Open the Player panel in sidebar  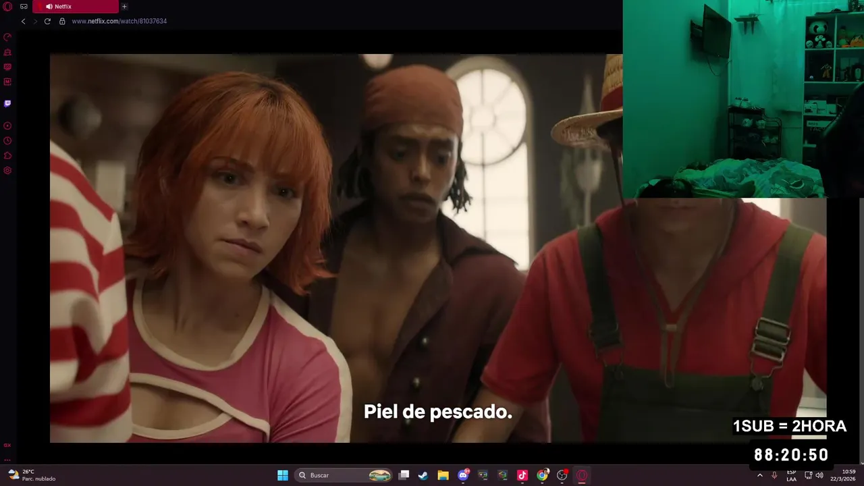(x=7, y=126)
